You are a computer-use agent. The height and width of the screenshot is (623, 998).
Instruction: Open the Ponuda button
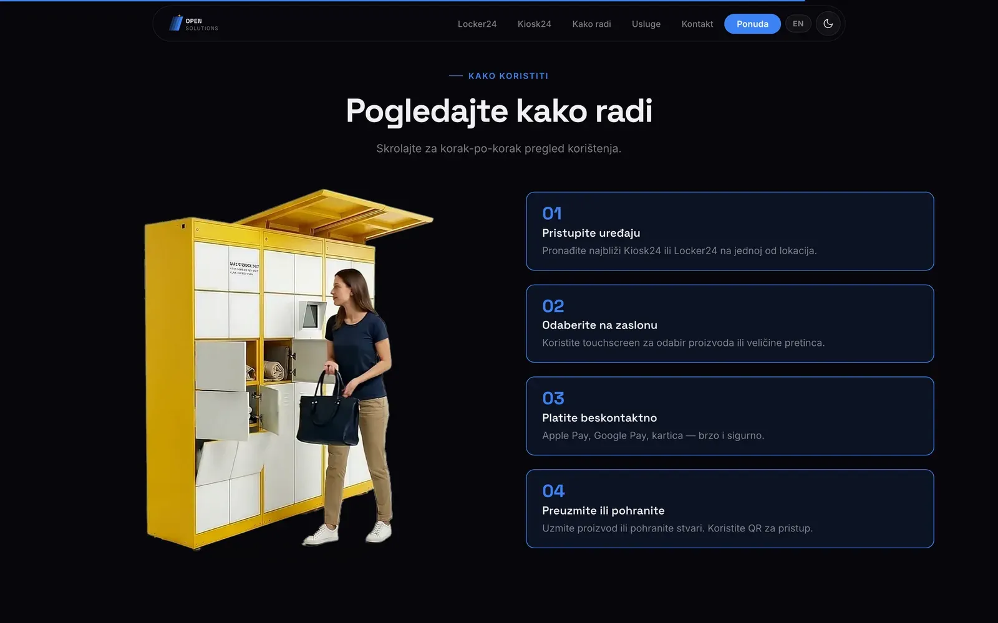752,24
